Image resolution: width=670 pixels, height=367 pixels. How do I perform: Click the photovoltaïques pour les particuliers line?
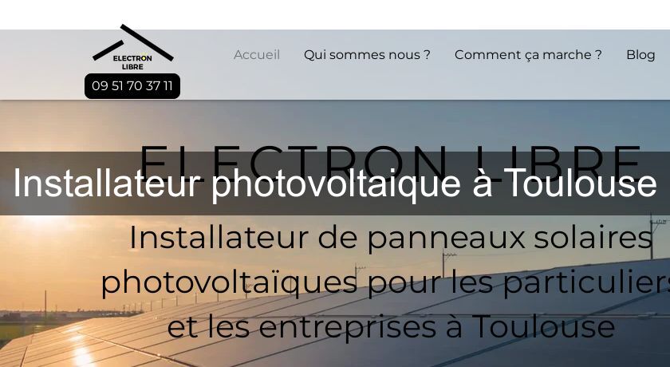(385, 283)
